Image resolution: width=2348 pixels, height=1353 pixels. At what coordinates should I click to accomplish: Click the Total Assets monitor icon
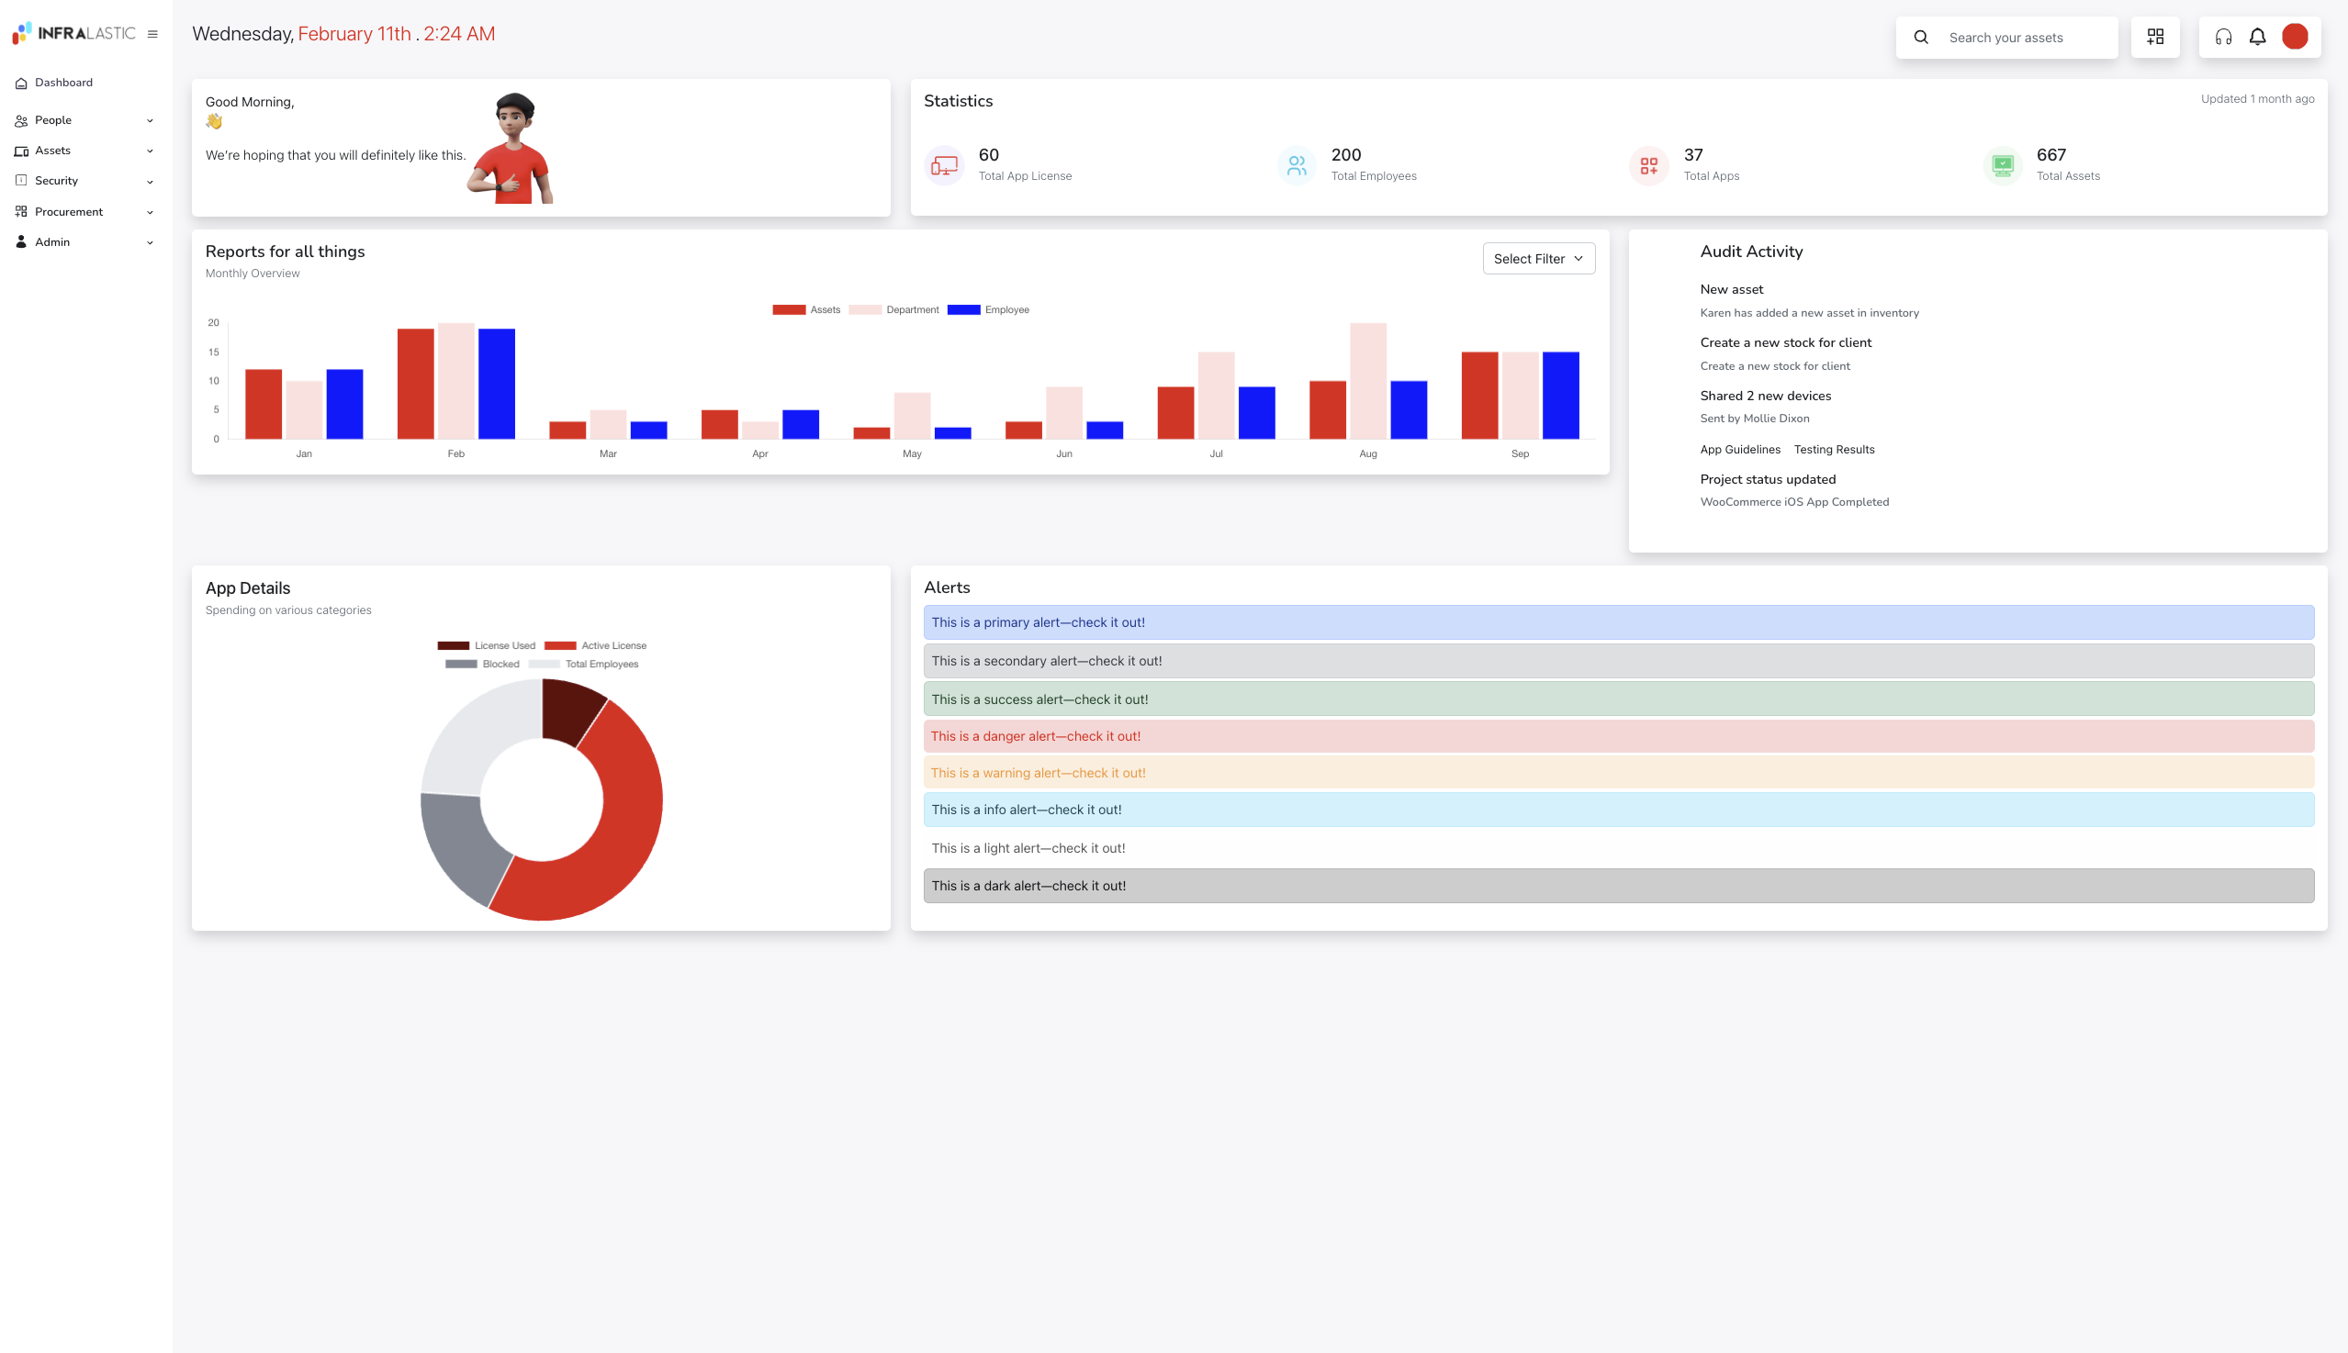point(2002,165)
